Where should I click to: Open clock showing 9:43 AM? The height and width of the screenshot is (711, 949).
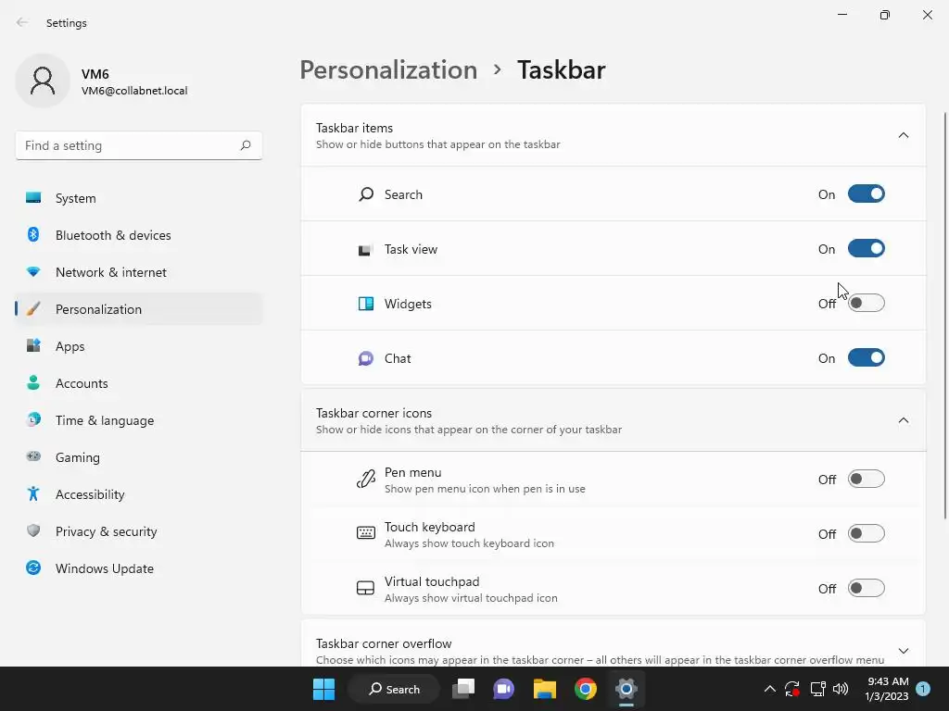(887, 689)
